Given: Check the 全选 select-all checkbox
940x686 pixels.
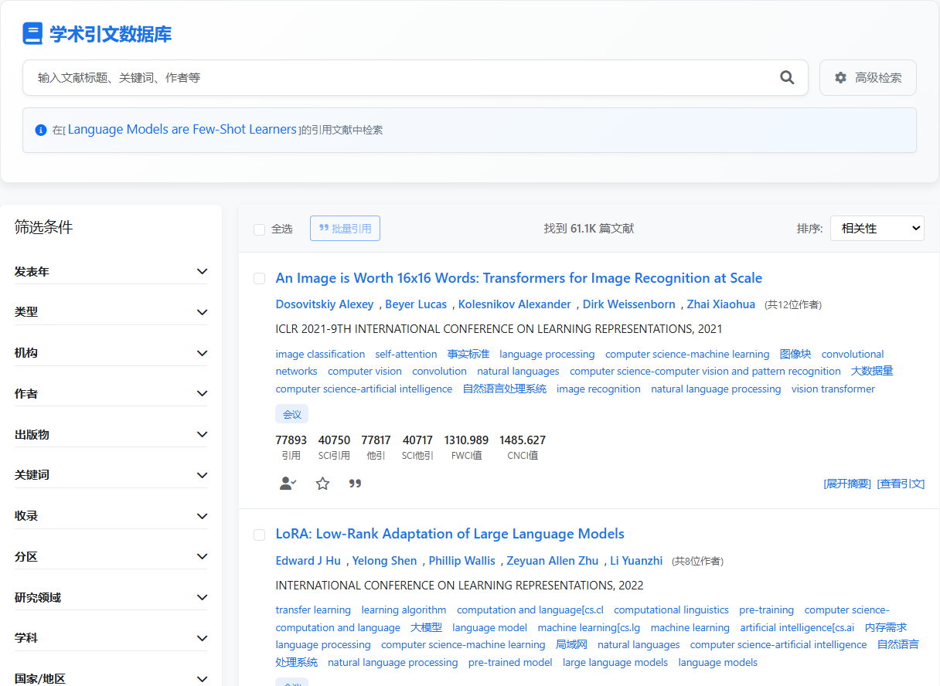Looking at the screenshot, I should point(260,229).
